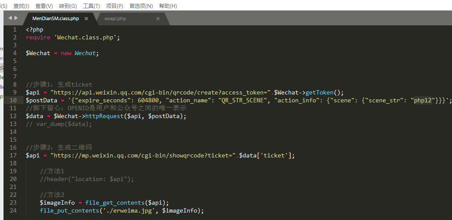Click the left tab scroll arrow
Viewport: 452px width, 220px height.
[10, 18]
